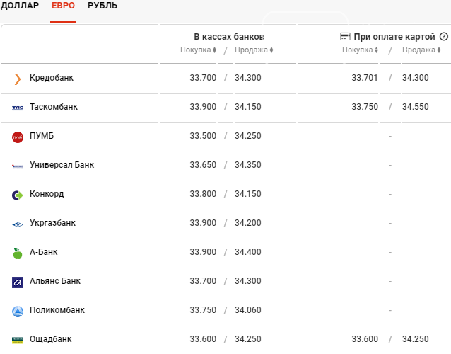Click the credit card icon in header
Viewport: 451px width, 354px height.
pyautogui.click(x=345, y=37)
